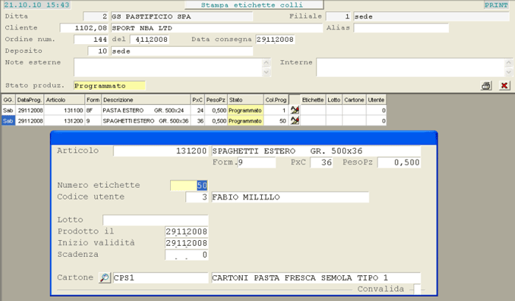Click the Codice utente field
The width and height of the screenshot is (515, 301).
click(188, 197)
